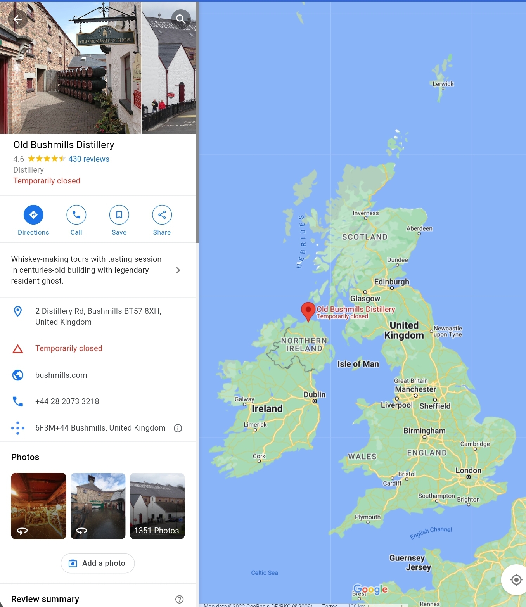Share the Old Bushmills Distillery place
Screen dimensions: 526x607
pyautogui.click(x=162, y=220)
